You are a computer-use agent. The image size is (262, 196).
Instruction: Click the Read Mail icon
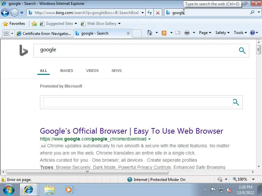click(x=178, y=33)
